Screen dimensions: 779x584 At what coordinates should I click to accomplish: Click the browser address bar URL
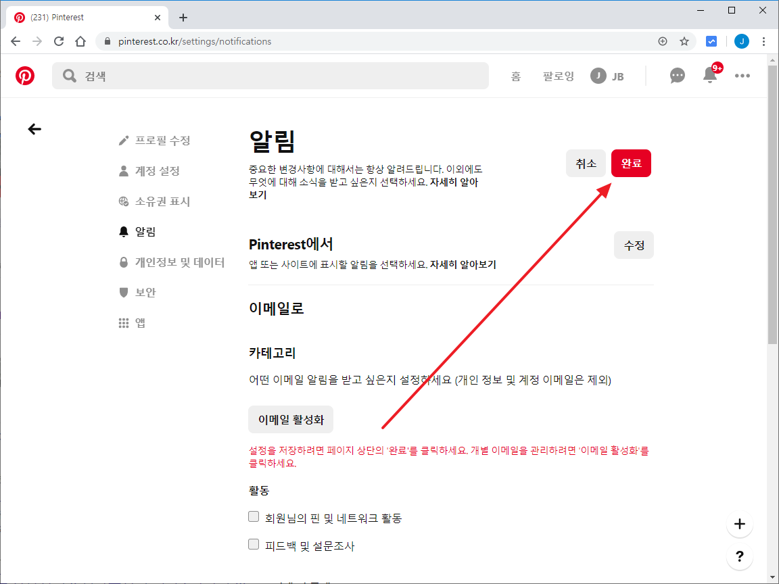click(195, 41)
